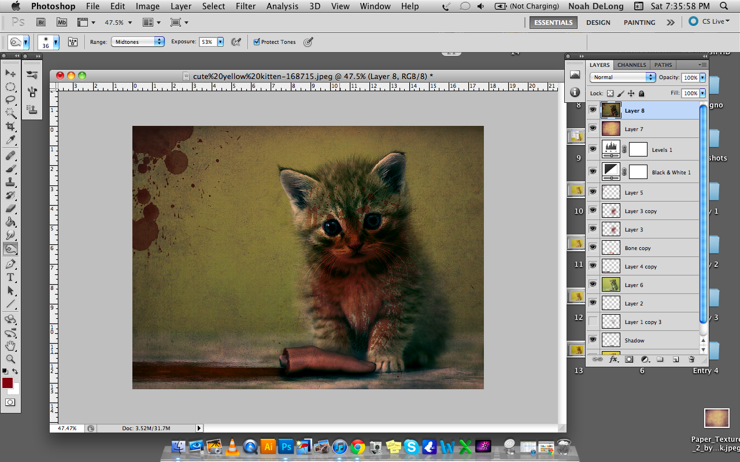Choose the Eraser tool
Image resolution: width=740 pixels, height=462 pixels.
point(10,208)
